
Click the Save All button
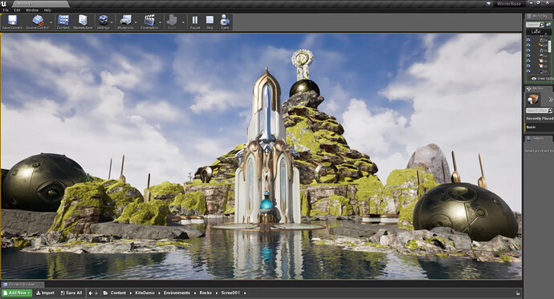click(x=71, y=293)
